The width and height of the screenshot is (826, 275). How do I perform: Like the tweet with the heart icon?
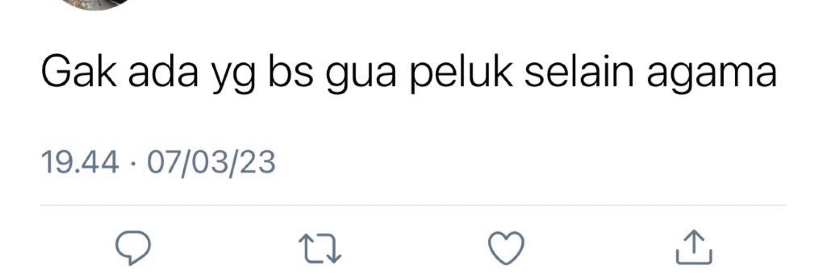pyautogui.click(x=506, y=248)
